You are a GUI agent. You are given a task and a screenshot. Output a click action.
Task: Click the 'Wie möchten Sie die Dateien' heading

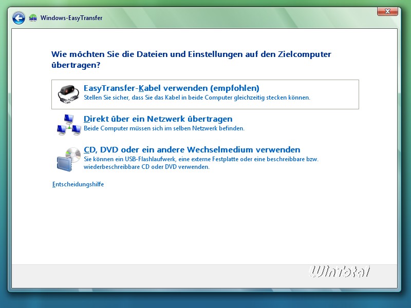(x=191, y=60)
